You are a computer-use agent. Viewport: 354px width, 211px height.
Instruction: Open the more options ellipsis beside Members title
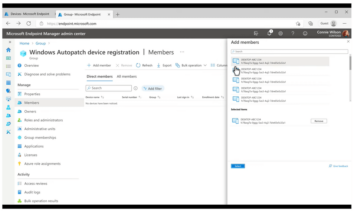[182, 52]
